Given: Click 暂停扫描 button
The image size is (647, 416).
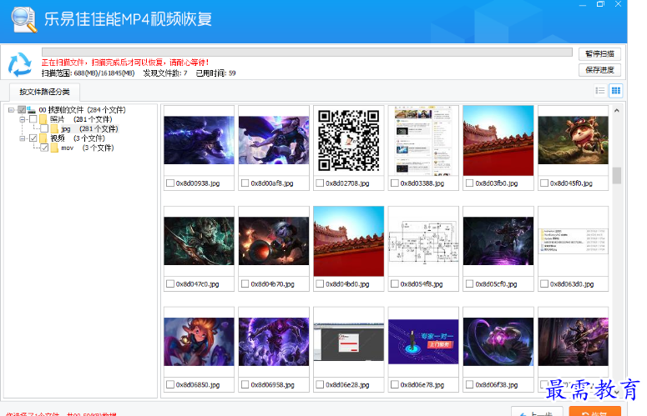Looking at the screenshot, I should pos(599,54).
